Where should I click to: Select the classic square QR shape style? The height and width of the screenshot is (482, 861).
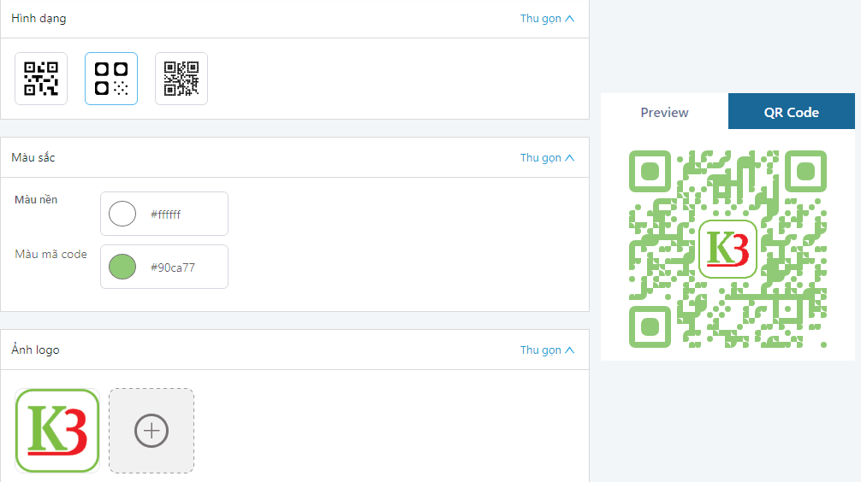[41, 79]
